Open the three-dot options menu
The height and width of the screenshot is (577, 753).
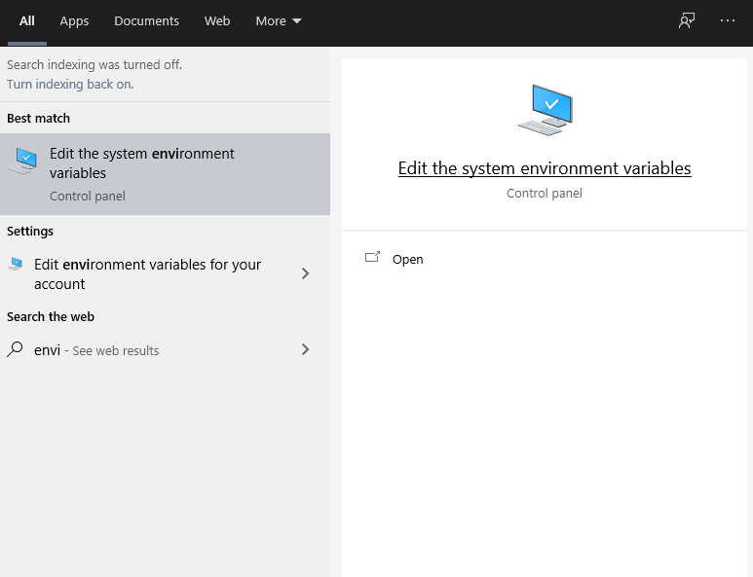728,20
